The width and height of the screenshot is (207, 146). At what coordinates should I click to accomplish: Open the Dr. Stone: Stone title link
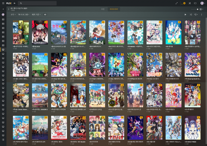[21, 109]
